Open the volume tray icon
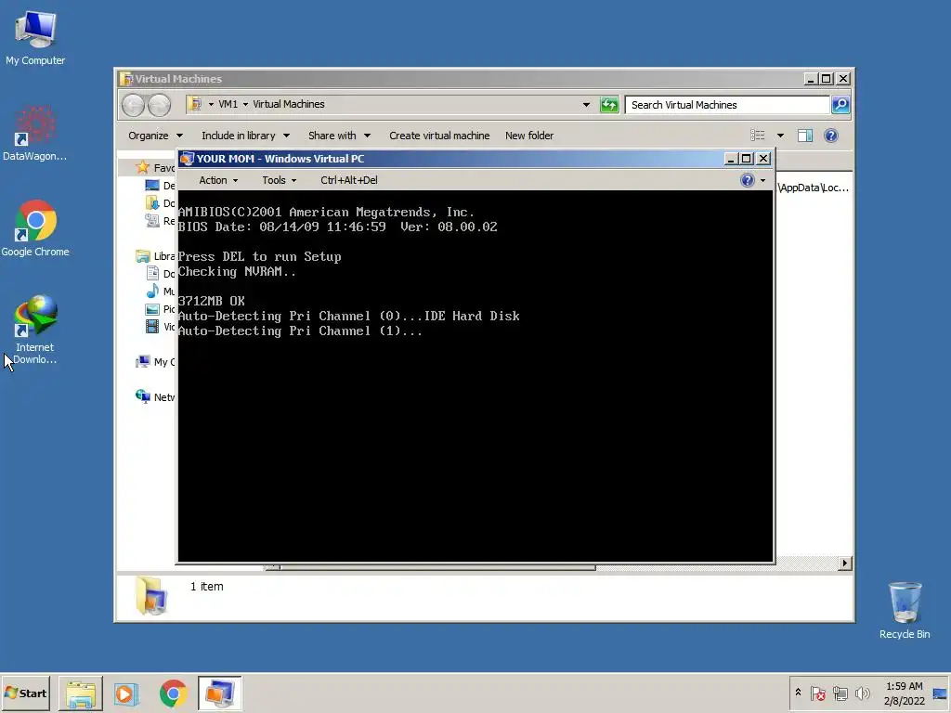The image size is (951, 713). [862, 693]
